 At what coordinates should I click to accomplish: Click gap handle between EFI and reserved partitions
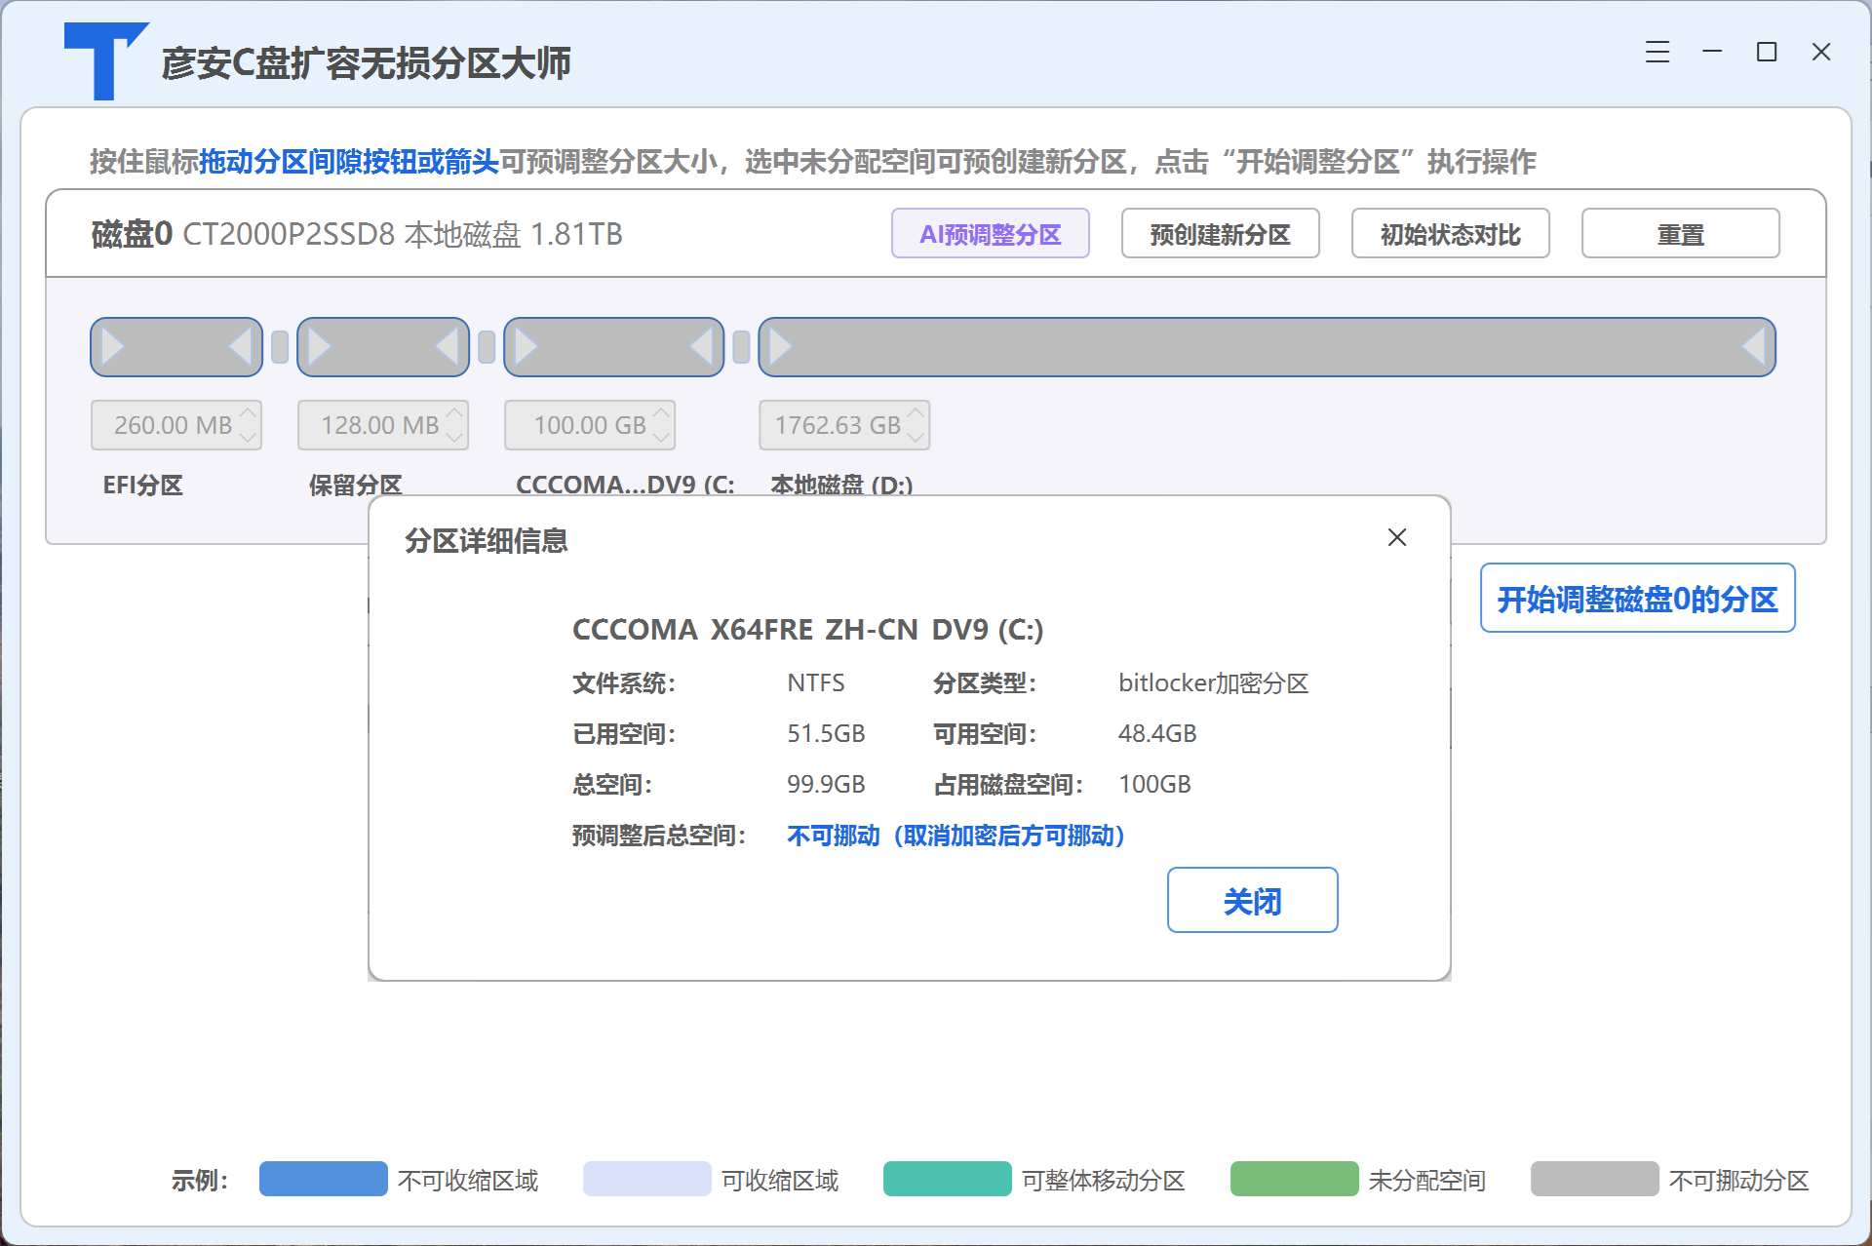(x=280, y=347)
